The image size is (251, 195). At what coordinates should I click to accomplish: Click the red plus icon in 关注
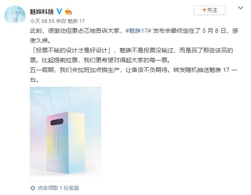point(204,10)
